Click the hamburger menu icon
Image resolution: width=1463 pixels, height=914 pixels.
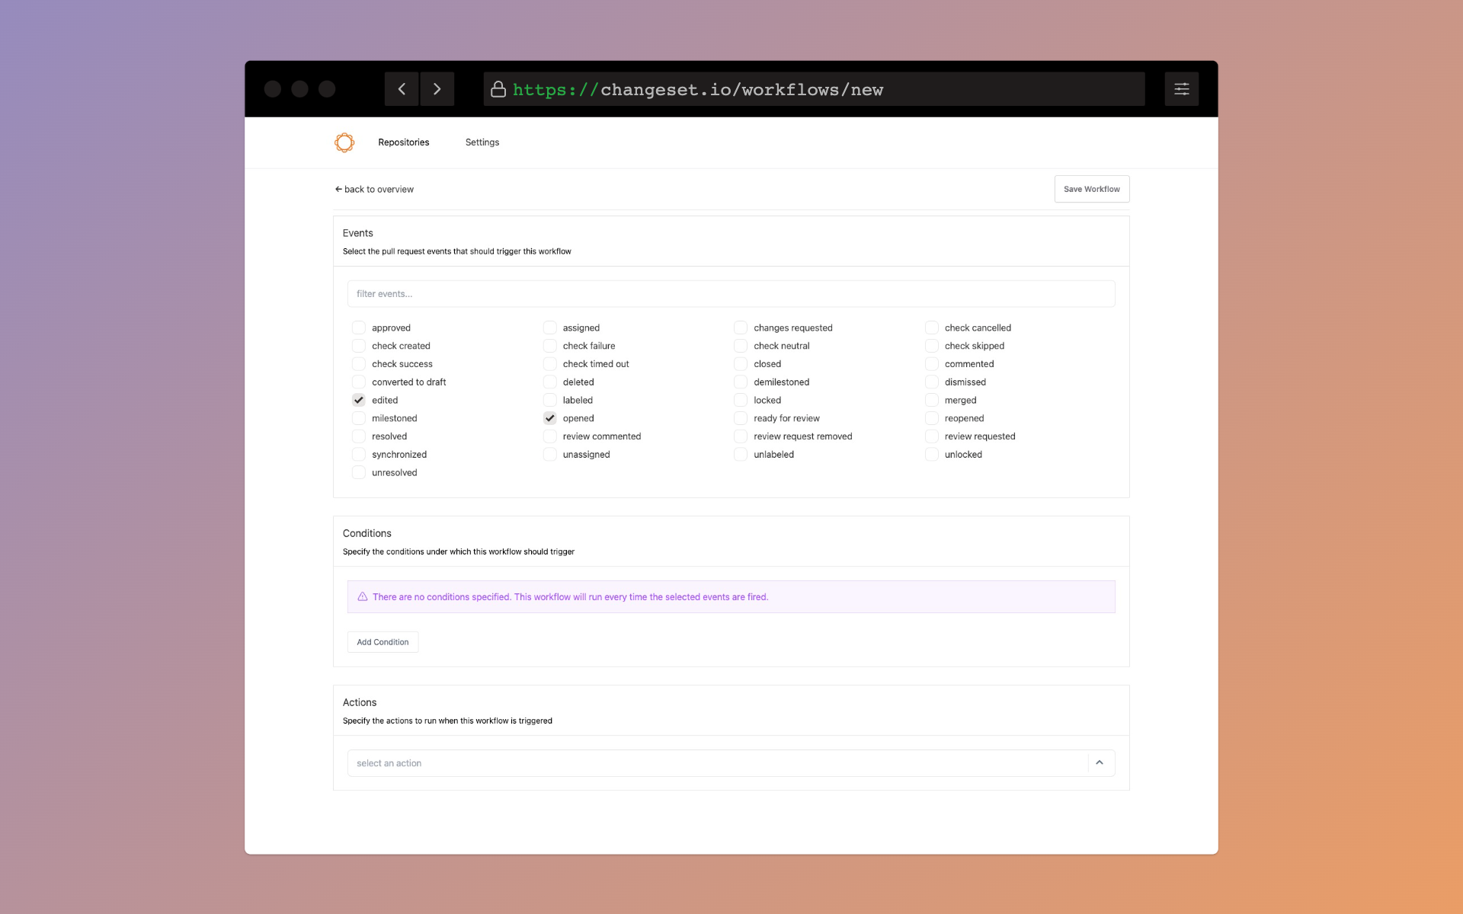(x=1181, y=88)
